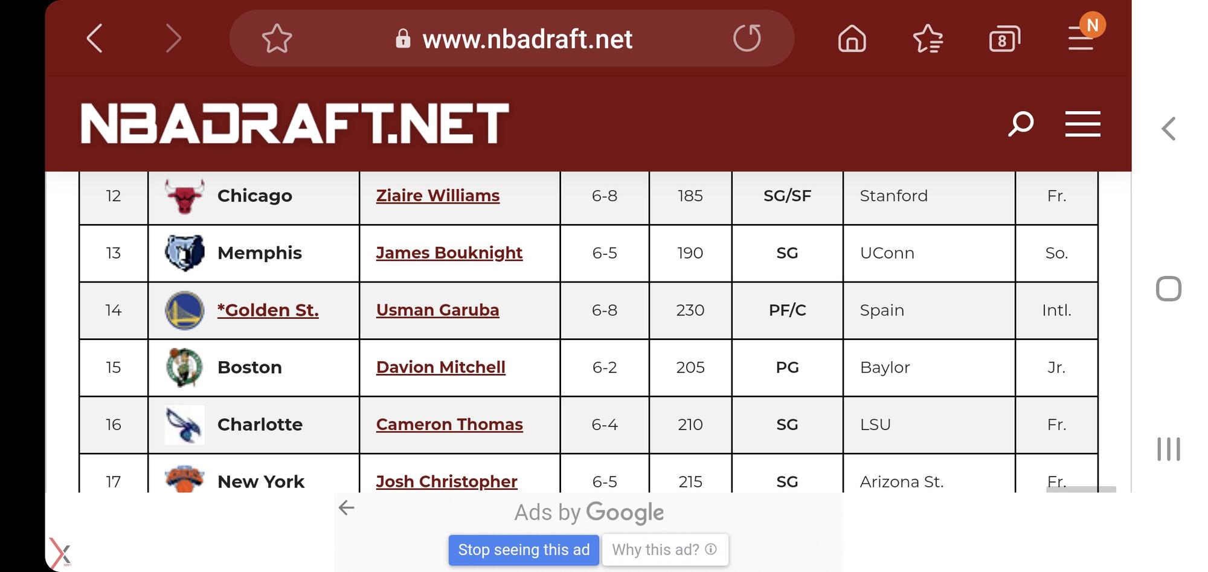Reload the page with refresh icon

click(x=747, y=38)
